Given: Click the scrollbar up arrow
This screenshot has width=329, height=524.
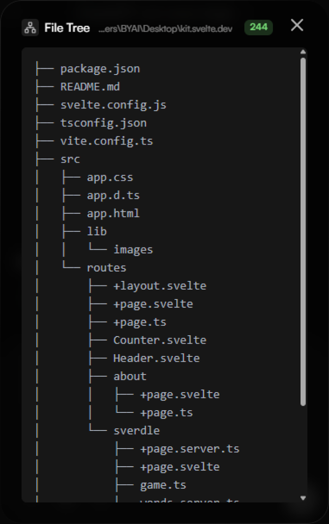Looking at the screenshot, I should (x=303, y=52).
